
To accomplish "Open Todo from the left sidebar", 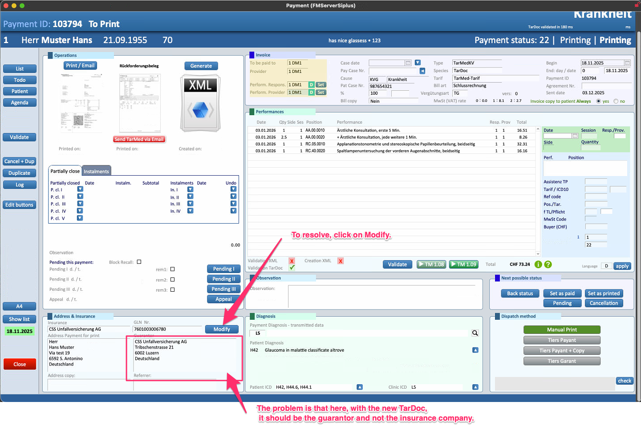I will coord(20,80).
